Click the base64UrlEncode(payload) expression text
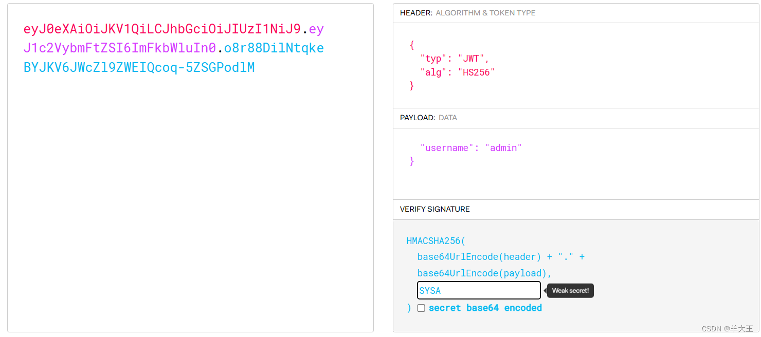The height and width of the screenshot is (337, 761). 479,273
